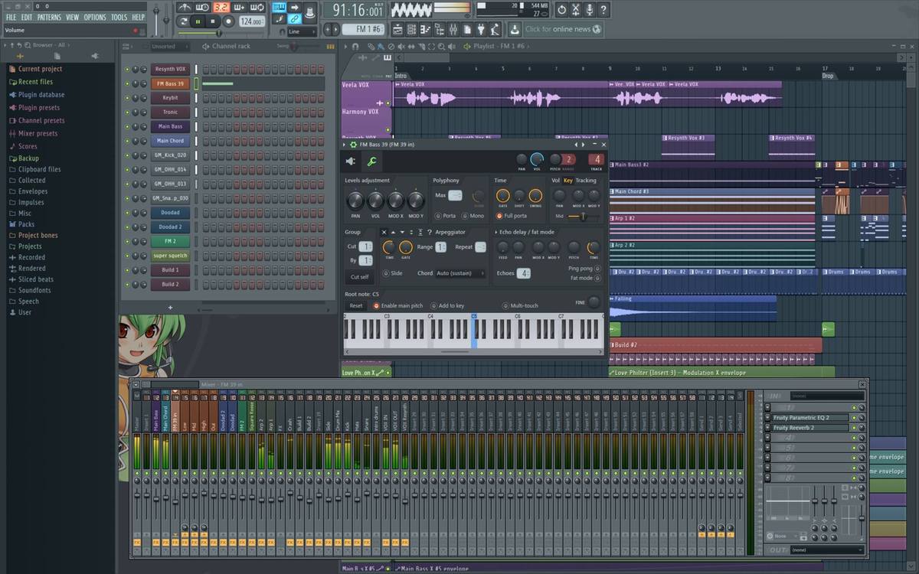Open the VIEW menu
Screen dimensions: 919x574
[x=72, y=17]
